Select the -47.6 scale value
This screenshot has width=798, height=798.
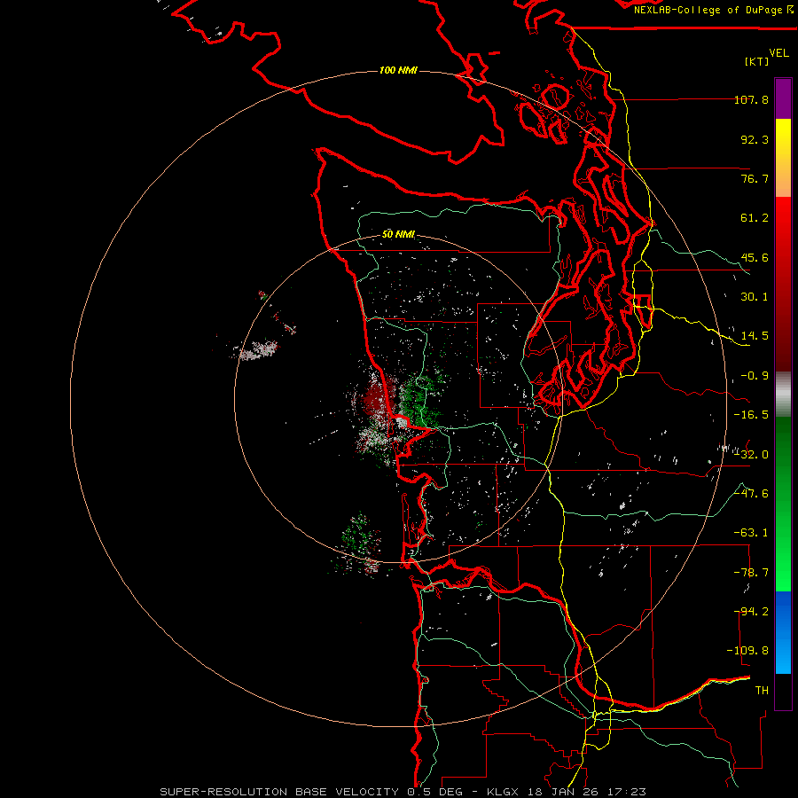tap(751, 493)
